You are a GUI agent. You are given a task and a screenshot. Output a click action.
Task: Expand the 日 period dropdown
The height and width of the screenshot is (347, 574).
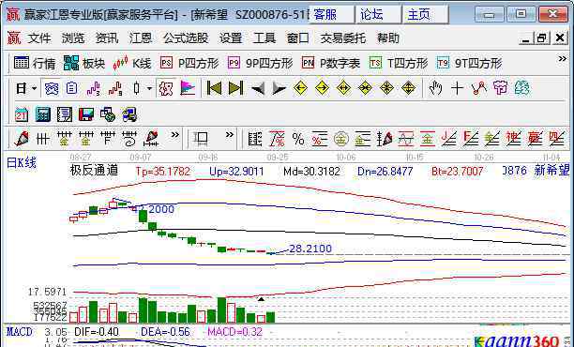(34, 88)
